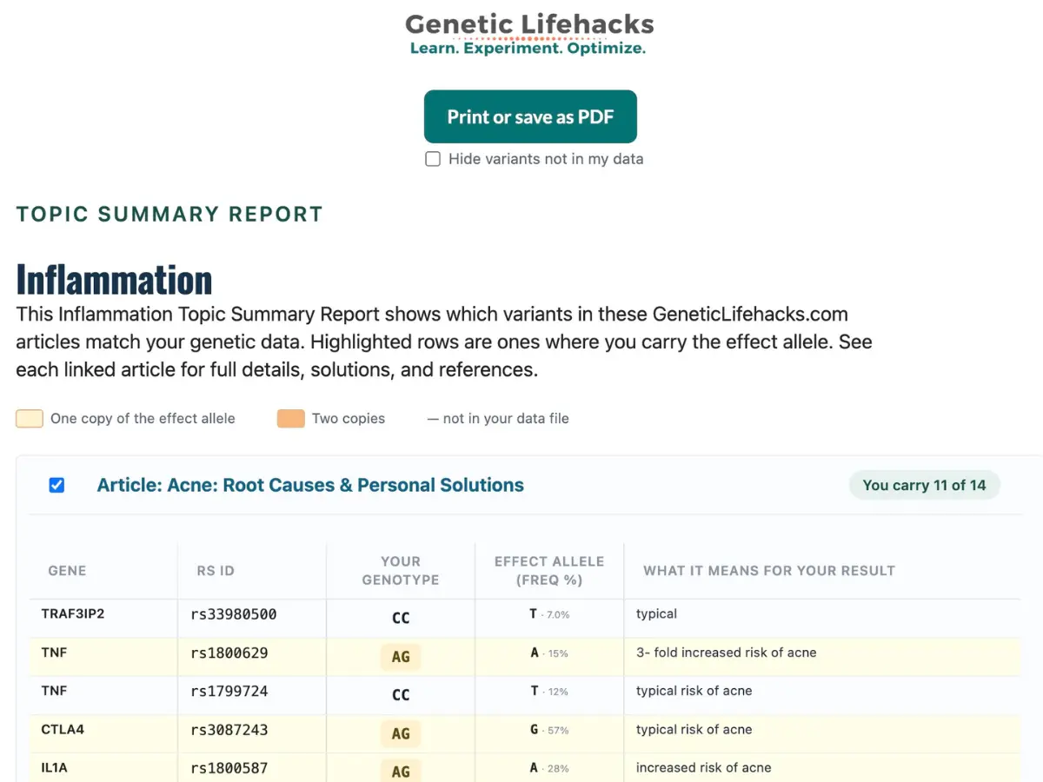Click the EFFECT ALLELE (FREQ %) column header
The width and height of the screenshot is (1043, 782).
tap(549, 571)
